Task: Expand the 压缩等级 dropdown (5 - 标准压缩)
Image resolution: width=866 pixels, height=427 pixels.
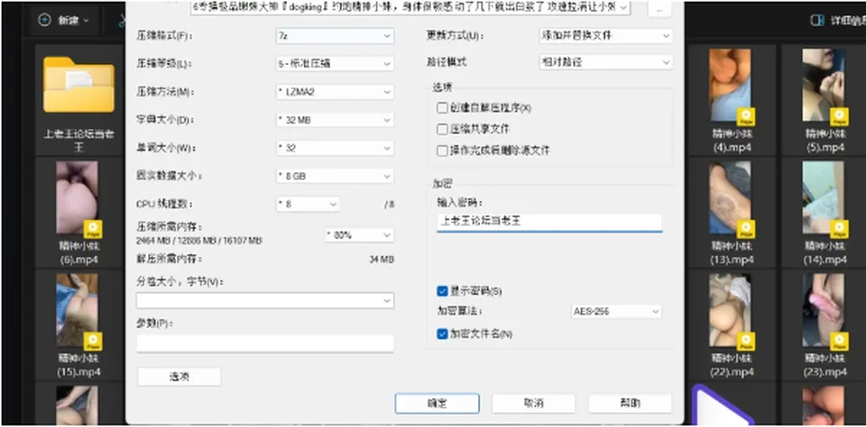Action: click(x=335, y=63)
